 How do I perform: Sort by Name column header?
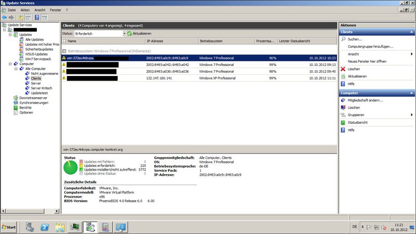point(106,41)
